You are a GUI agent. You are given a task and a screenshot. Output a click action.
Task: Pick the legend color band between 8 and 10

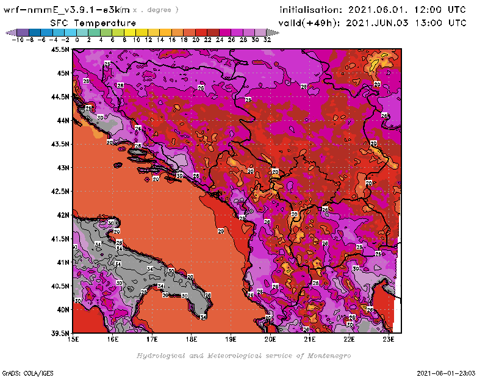click(130, 32)
